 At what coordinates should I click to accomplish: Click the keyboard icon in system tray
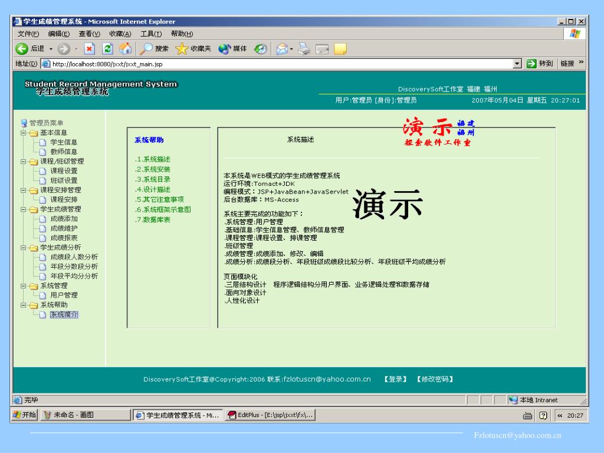[527, 416]
